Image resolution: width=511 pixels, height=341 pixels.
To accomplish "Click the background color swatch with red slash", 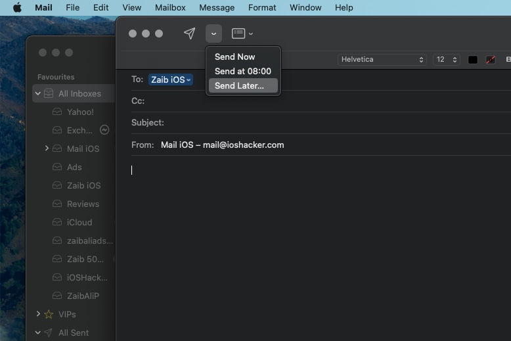I will click(x=491, y=60).
